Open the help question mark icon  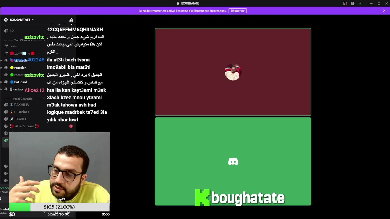pyautogui.click(x=353, y=3)
